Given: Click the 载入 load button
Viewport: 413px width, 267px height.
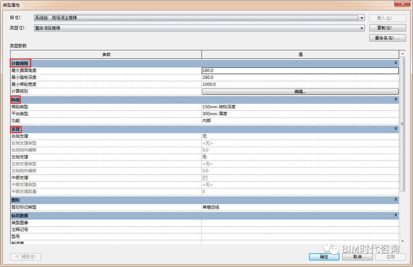Looking at the screenshot, I should (387, 18).
